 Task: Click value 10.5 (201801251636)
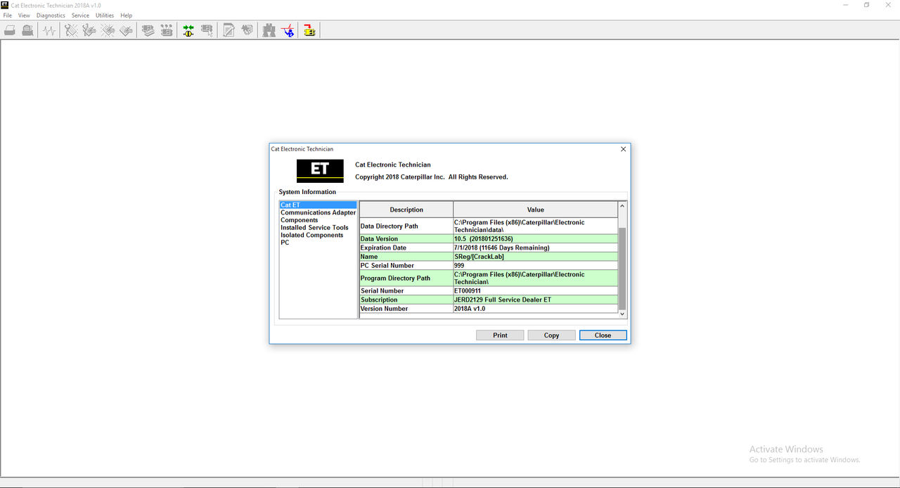point(536,239)
